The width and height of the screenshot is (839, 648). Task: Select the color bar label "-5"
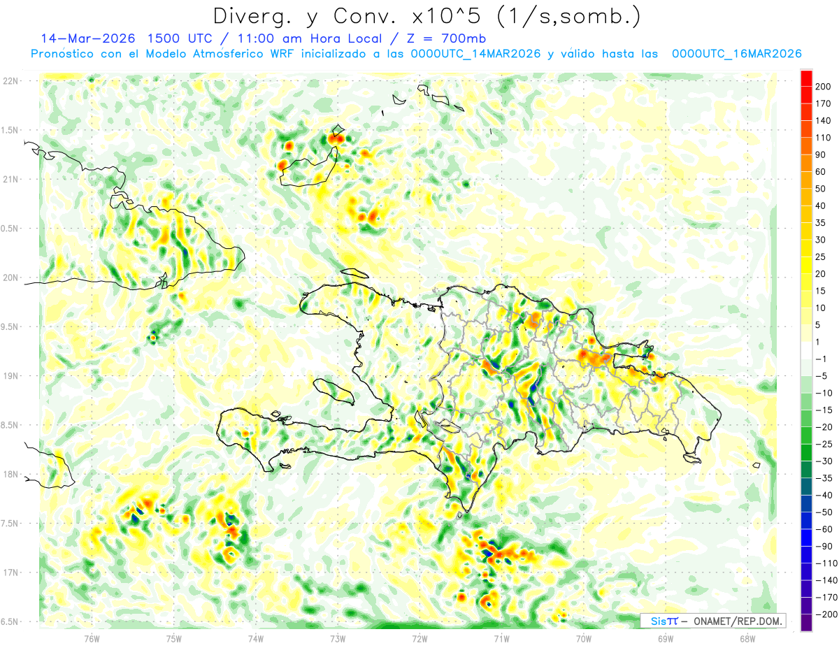tap(821, 375)
